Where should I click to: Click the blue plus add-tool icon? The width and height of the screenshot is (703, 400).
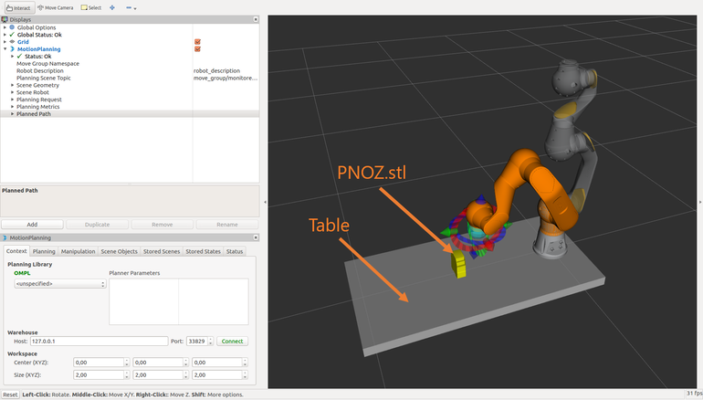coord(112,7)
